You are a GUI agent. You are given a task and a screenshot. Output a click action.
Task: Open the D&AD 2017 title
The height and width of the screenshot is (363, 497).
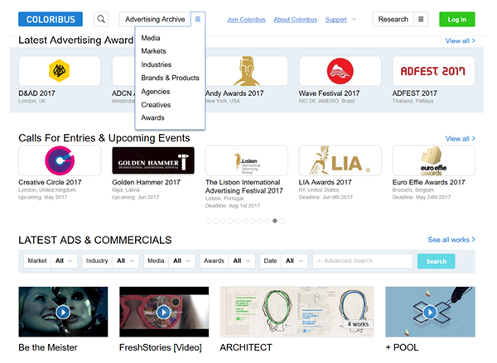coord(36,93)
